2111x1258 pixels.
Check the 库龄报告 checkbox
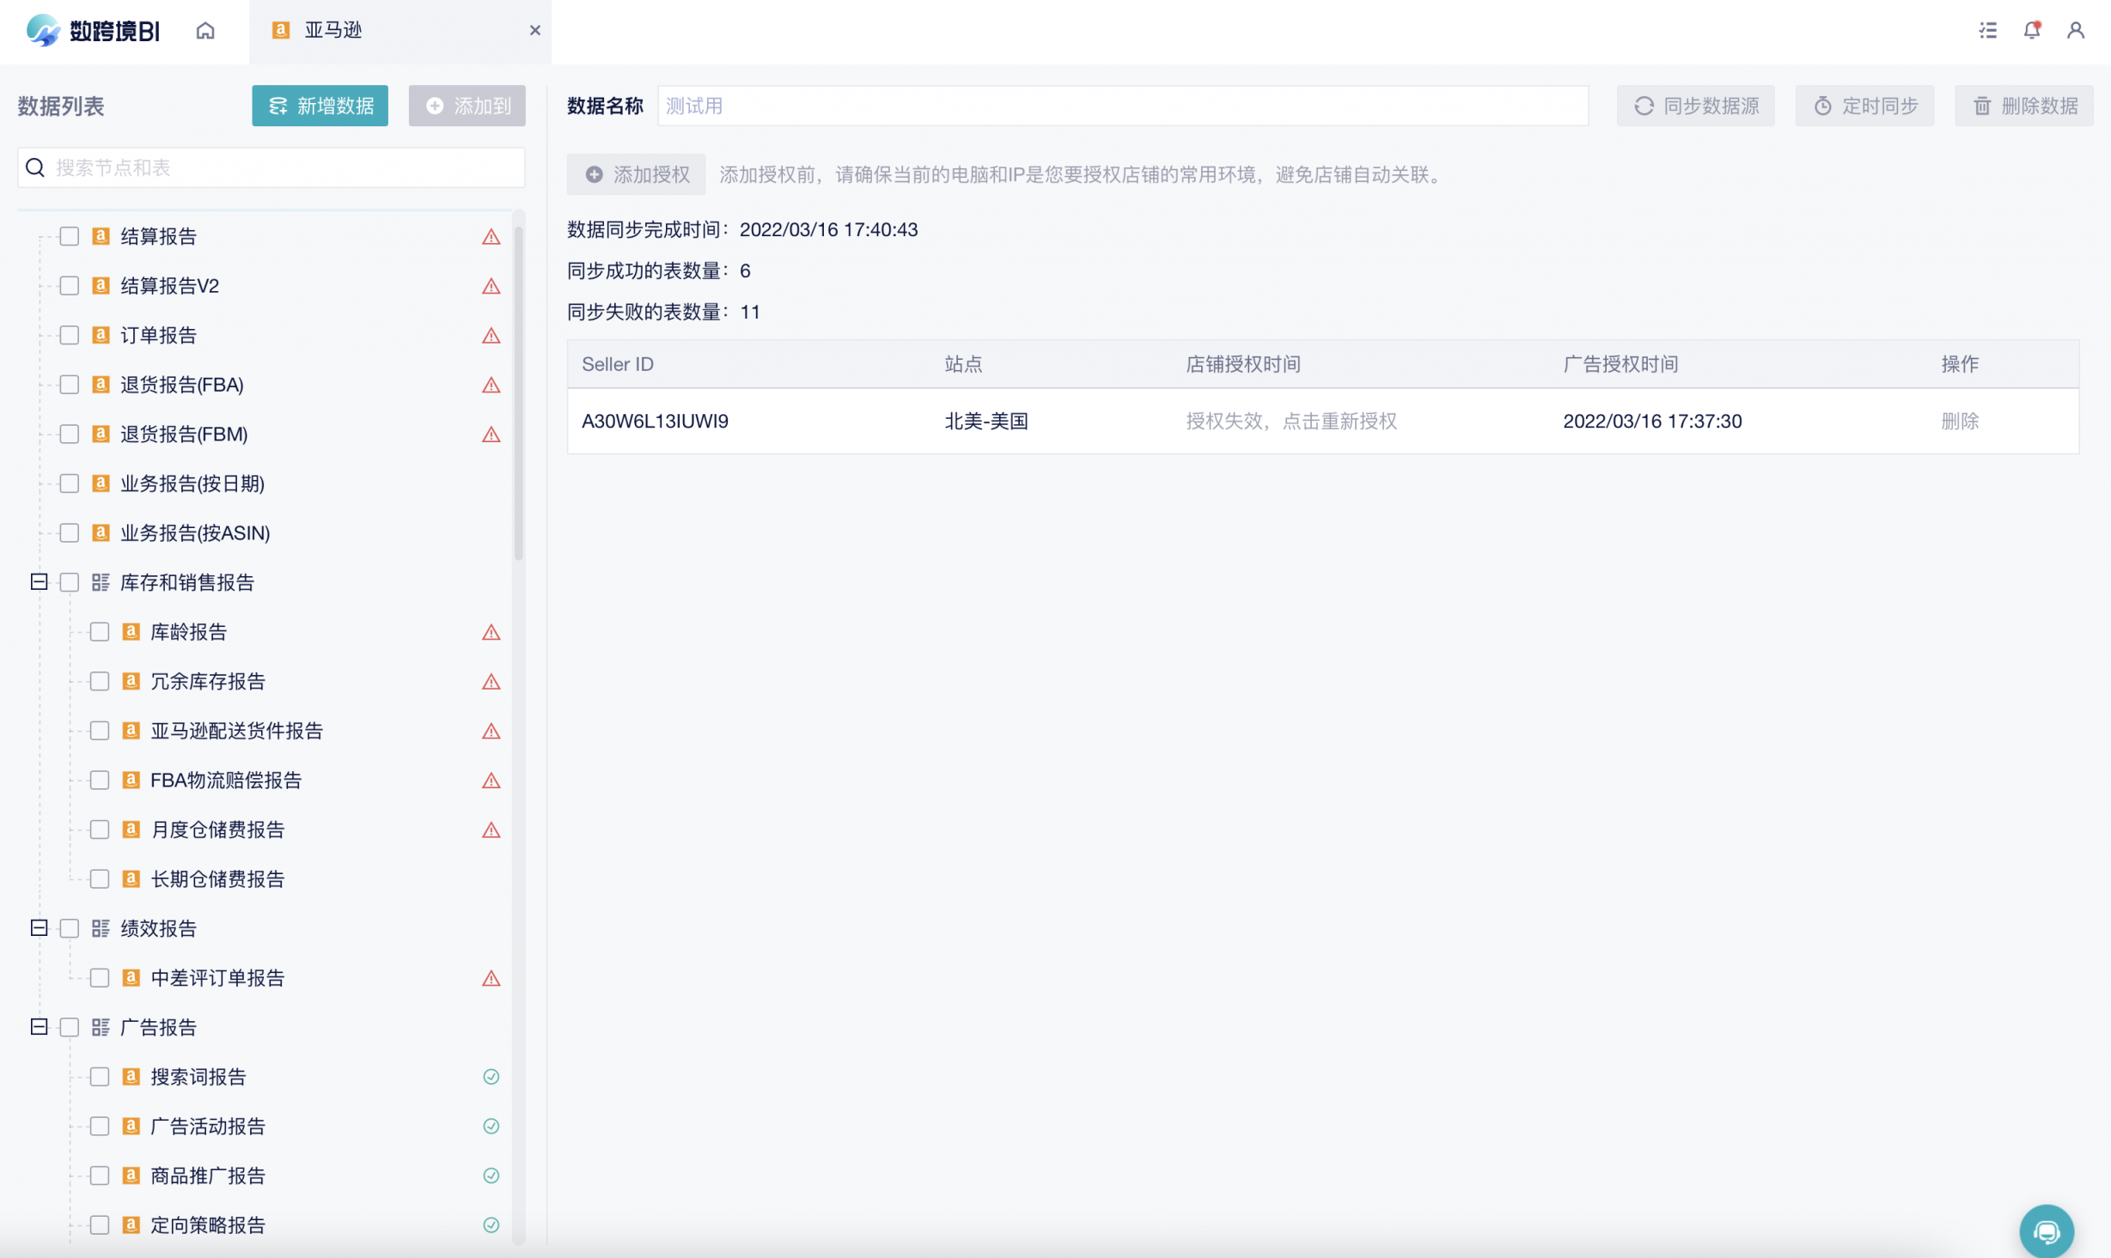(x=100, y=632)
